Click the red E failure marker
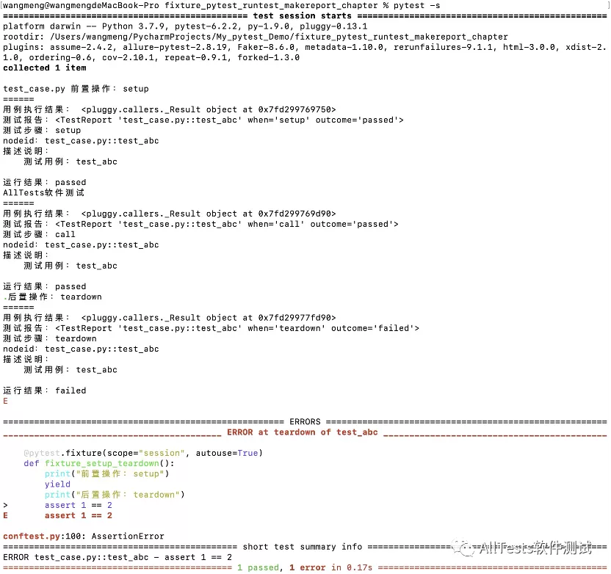611x574 pixels. (x=5, y=401)
